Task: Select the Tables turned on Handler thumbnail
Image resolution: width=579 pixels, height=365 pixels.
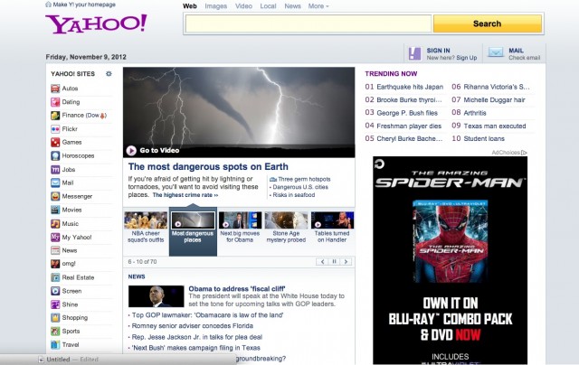Action: tap(332, 220)
